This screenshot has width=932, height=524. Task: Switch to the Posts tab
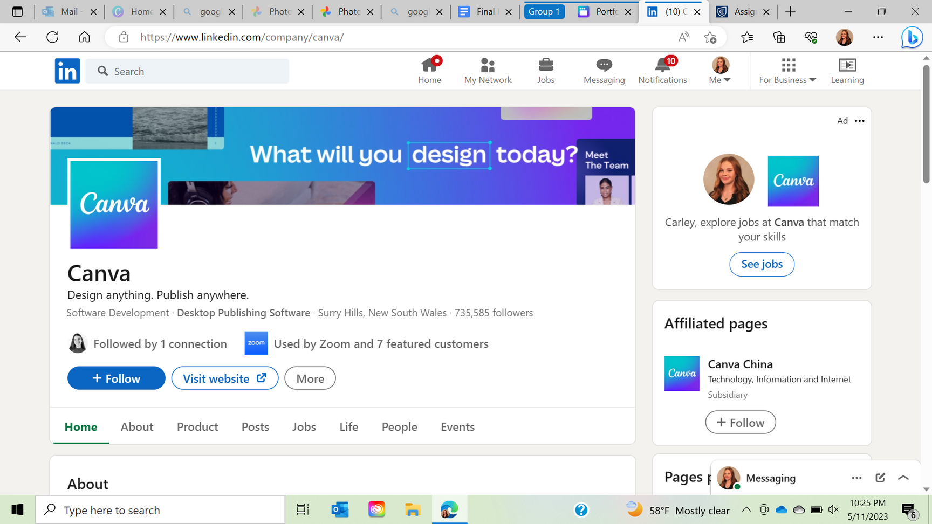pos(255,426)
